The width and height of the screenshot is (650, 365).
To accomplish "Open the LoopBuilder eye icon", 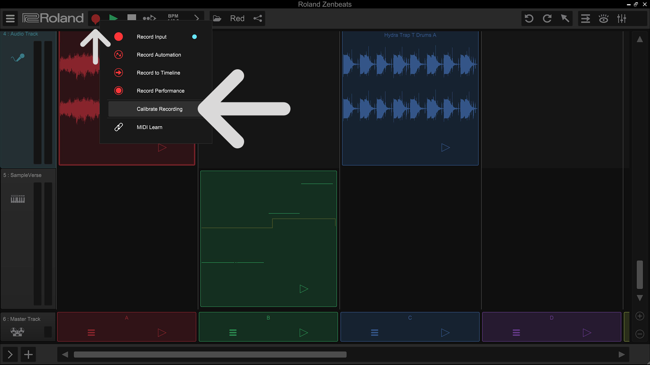I will [604, 18].
